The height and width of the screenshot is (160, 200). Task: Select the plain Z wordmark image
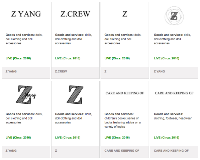[125, 14]
